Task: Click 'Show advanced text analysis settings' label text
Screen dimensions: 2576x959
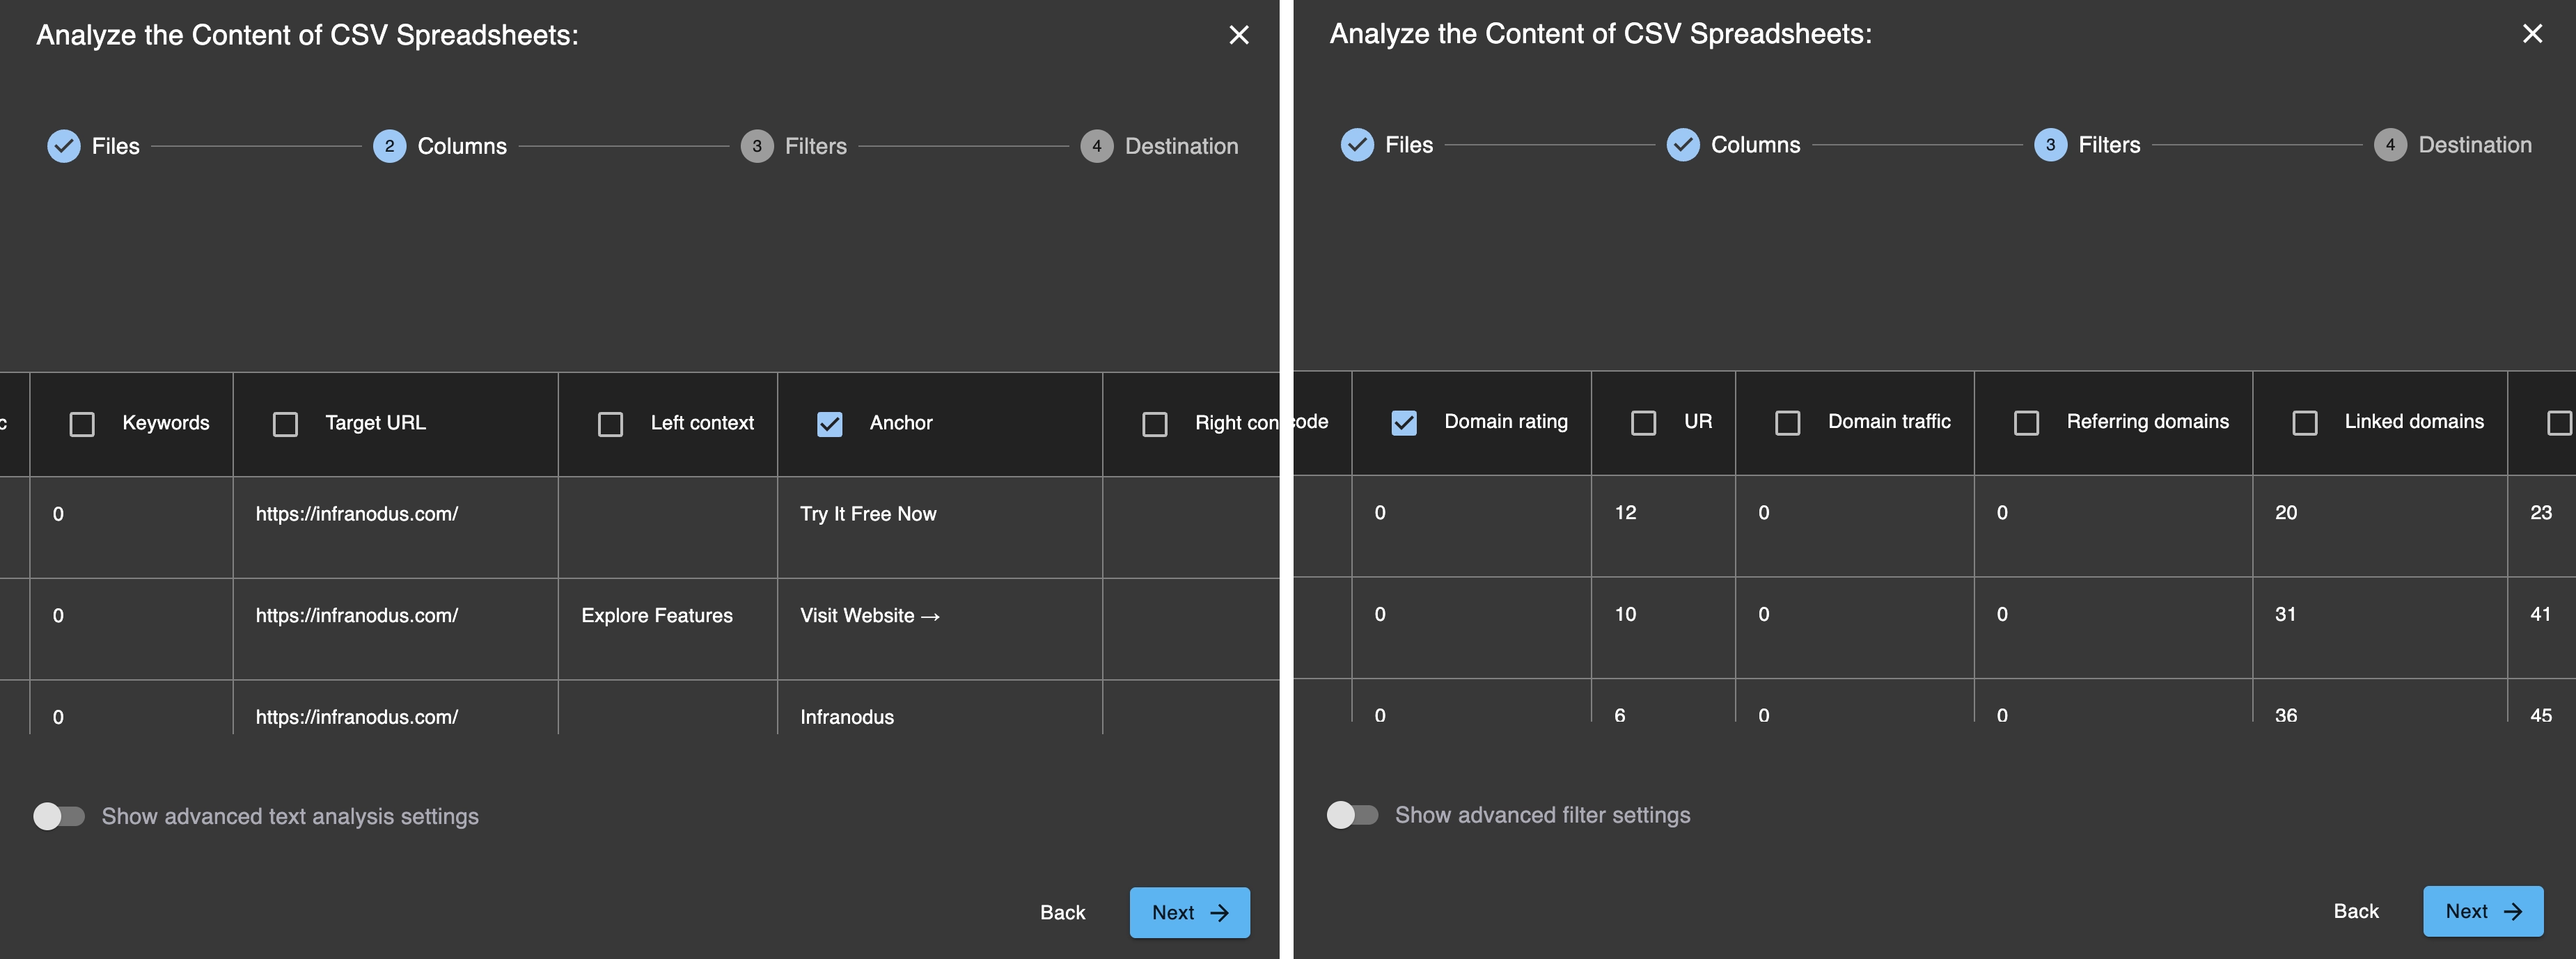Action: (x=290, y=816)
